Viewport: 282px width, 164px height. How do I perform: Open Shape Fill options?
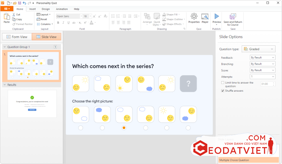(x=171, y=14)
